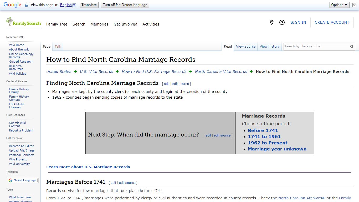The height and width of the screenshot is (202, 359).
Task: Open North Carolina Vital Records breadcrumb link
Action: coord(221,71)
